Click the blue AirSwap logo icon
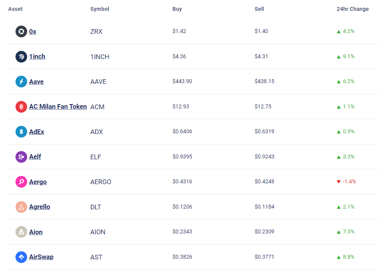 pos(21,257)
